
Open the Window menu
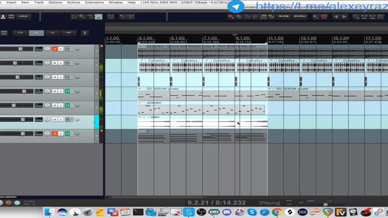point(116,2)
